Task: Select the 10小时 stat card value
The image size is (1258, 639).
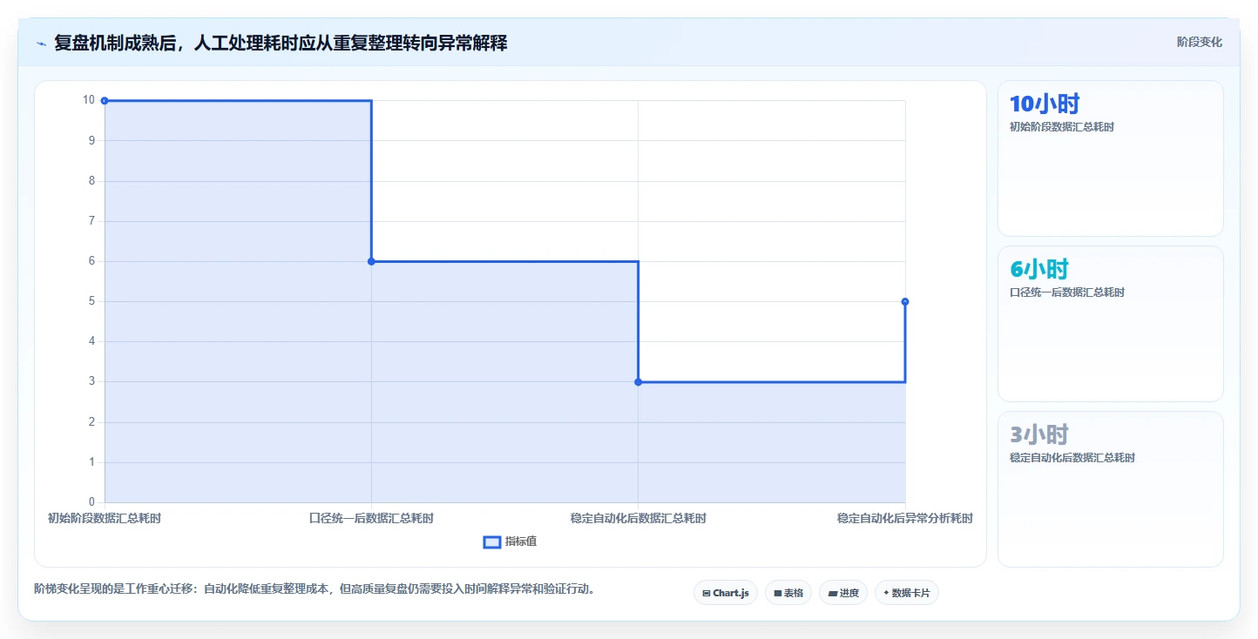Action: [1044, 104]
